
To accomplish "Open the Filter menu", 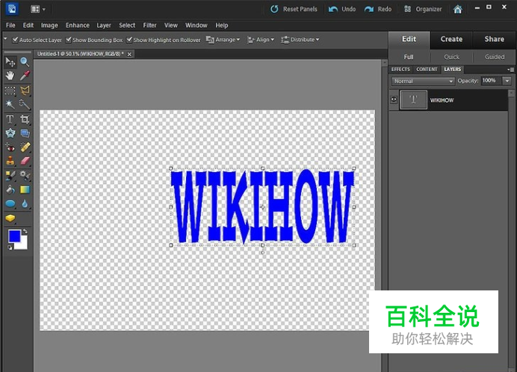I will (x=149, y=25).
